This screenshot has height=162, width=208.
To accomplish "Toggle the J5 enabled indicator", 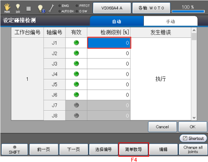I will [76, 84].
